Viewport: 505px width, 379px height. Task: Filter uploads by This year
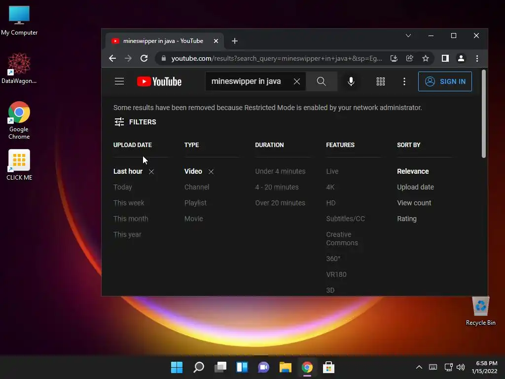coord(127,234)
